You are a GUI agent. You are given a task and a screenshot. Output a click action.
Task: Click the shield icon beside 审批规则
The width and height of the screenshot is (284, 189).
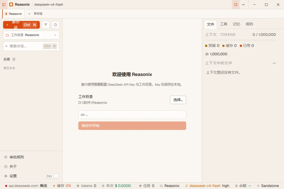pos(6,157)
